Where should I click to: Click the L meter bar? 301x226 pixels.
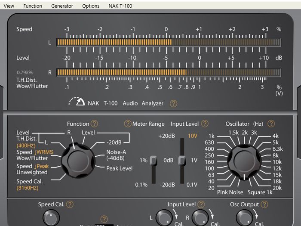(x=169, y=42)
